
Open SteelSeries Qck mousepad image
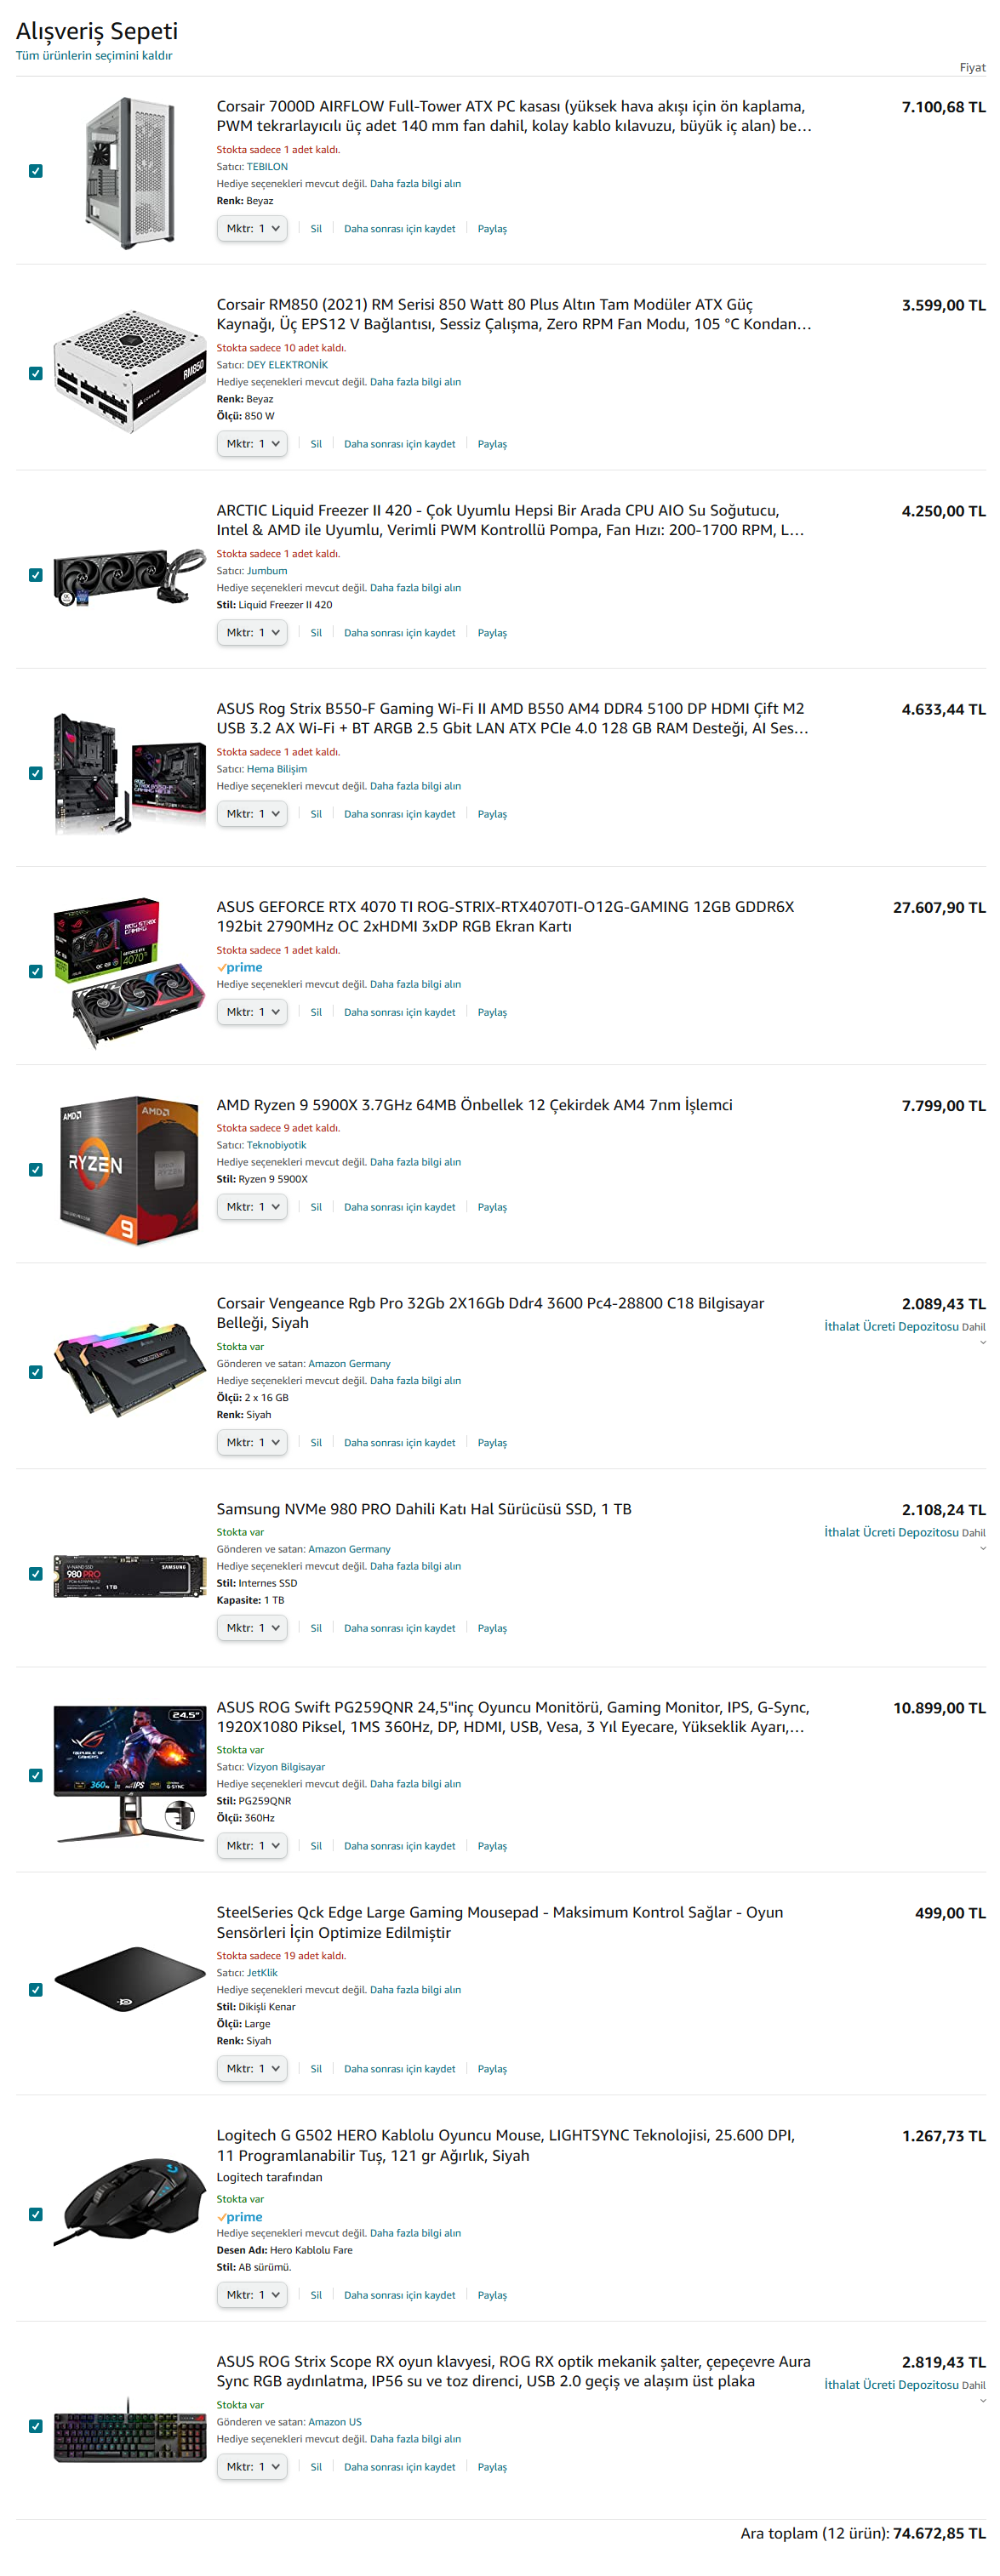[x=129, y=1979]
